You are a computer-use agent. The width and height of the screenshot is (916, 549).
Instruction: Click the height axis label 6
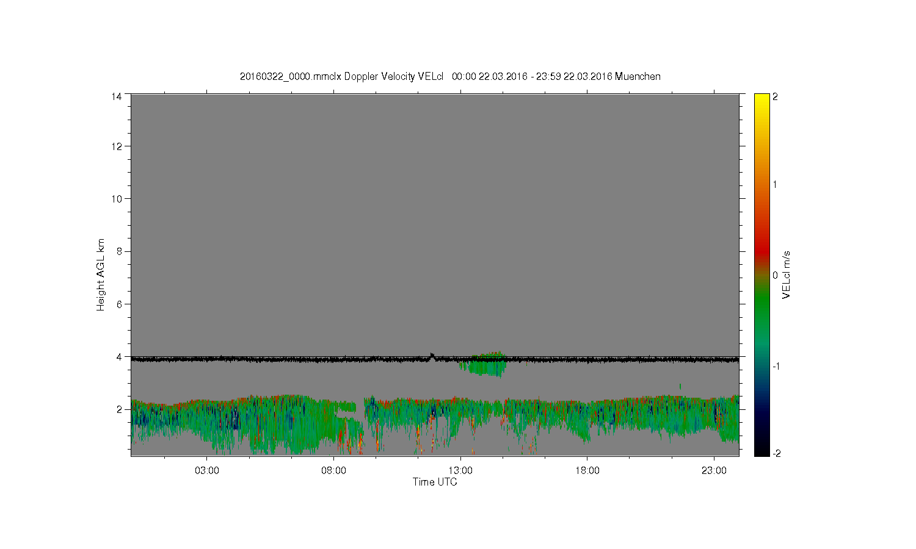119,304
